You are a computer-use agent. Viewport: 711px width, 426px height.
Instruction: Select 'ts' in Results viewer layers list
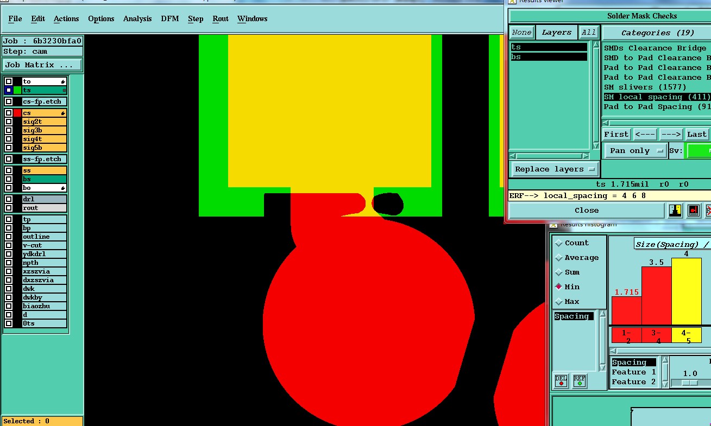(x=549, y=47)
